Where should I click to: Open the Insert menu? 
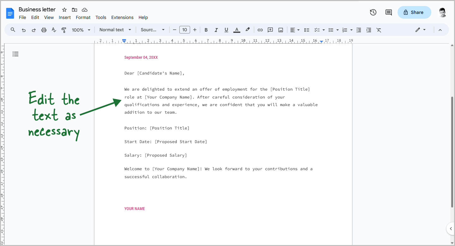tap(65, 17)
